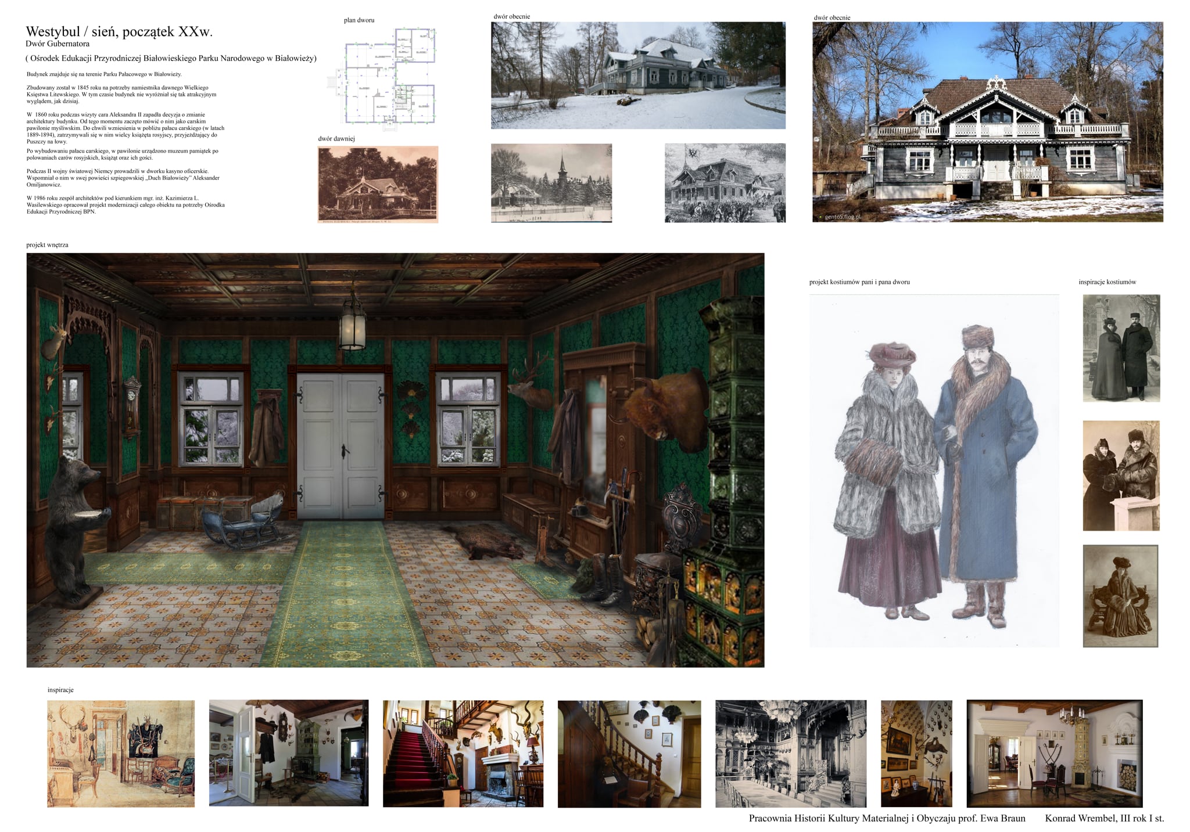This screenshot has height=832, width=1190.
Task: Click the 'Konrad Wrembel, III rok I st.' credit
Action: click(x=1104, y=819)
